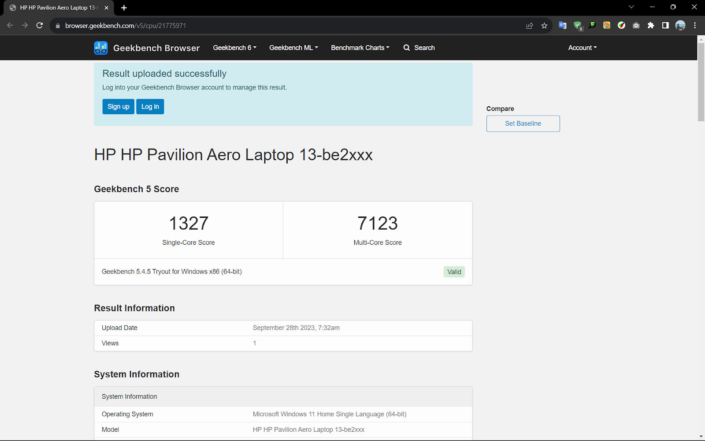The width and height of the screenshot is (705, 441).
Task: Click the Model value 'HP HP Pavilion Aero Laptop 13-be2xxx'
Action: 308,430
